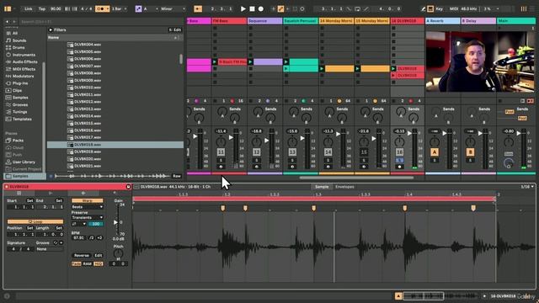Switch to the Sample tab
This screenshot has width=539, height=303.
(x=322, y=187)
